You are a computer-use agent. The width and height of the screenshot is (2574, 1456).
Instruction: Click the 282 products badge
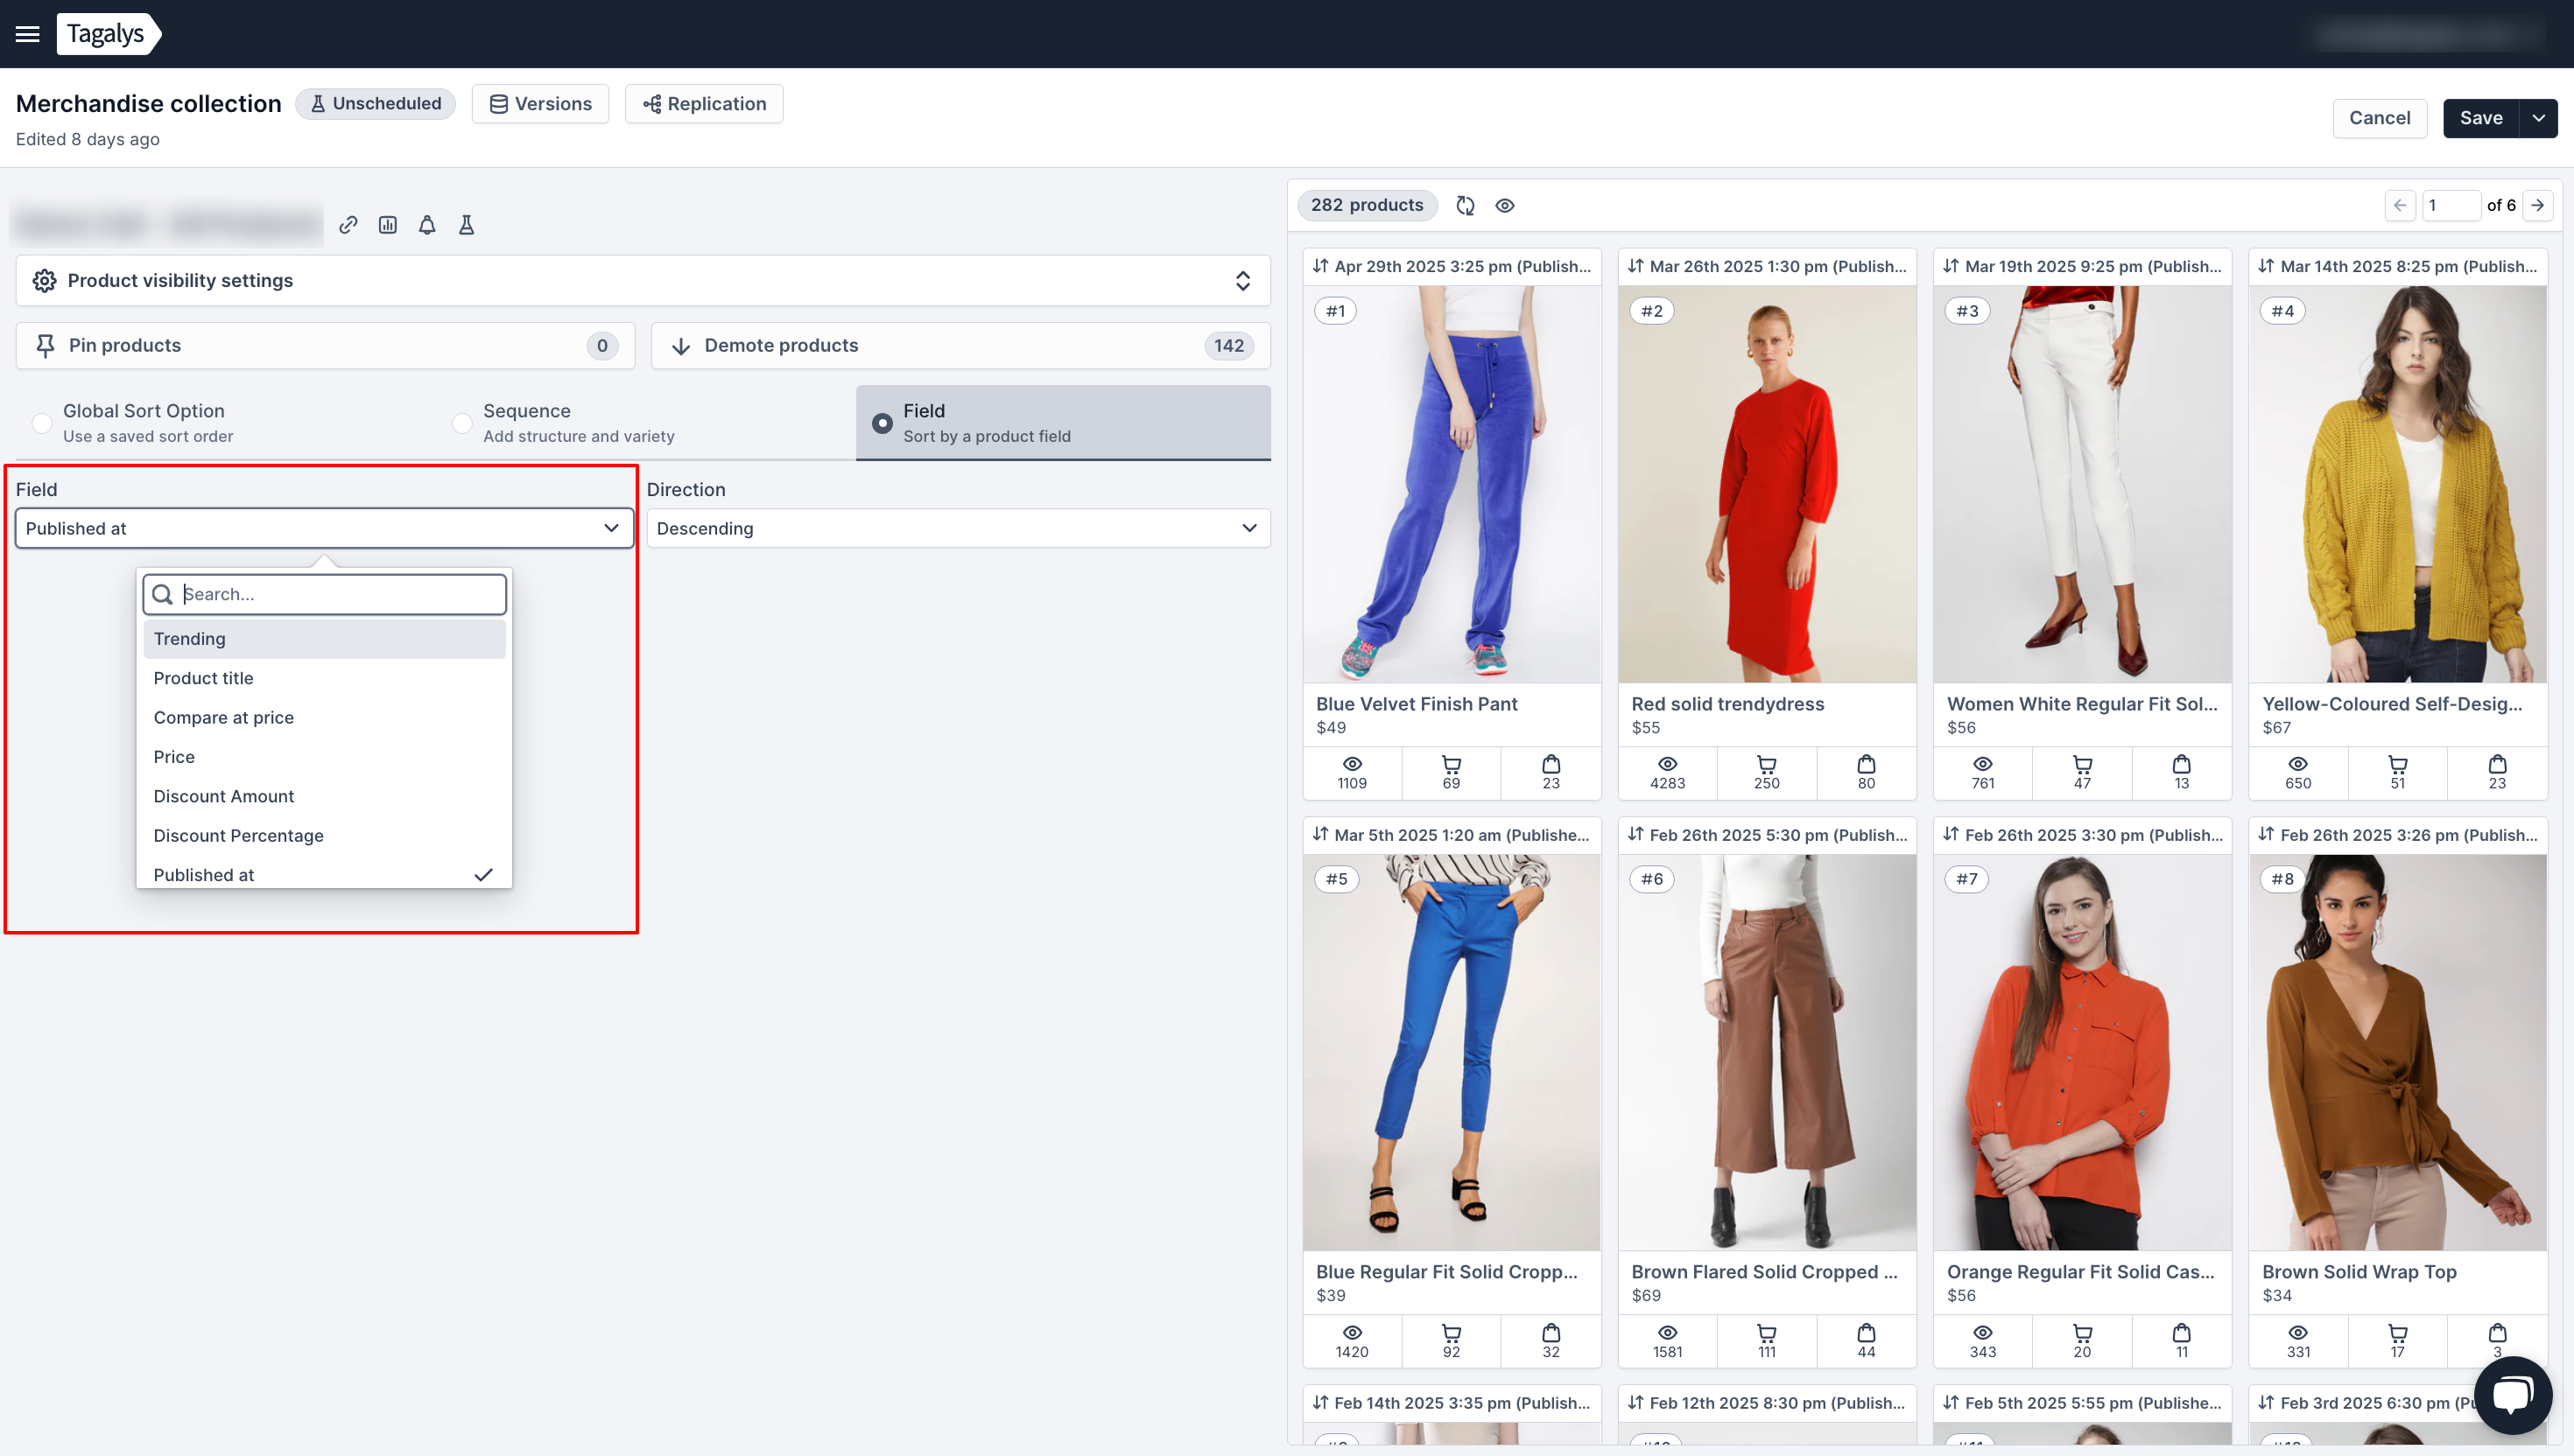(1367, 205)
